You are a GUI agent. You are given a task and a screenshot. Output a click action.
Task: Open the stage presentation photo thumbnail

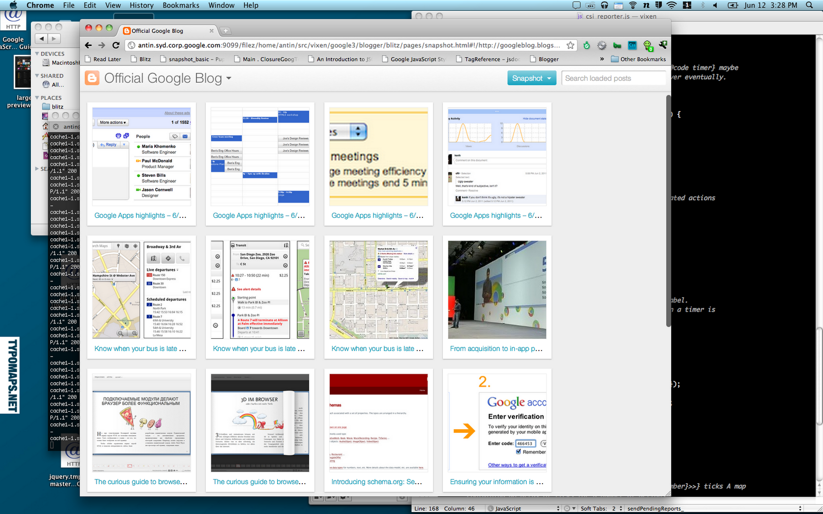[497, 290]
